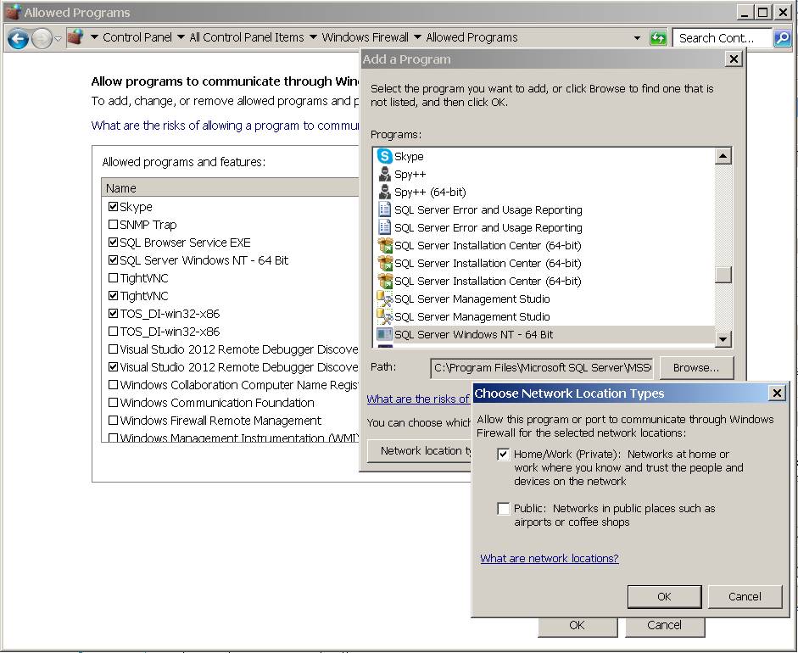Check Windows Firewall Remote Management checkbox
The width and height of the screenshot is (798, 653).
113,421
